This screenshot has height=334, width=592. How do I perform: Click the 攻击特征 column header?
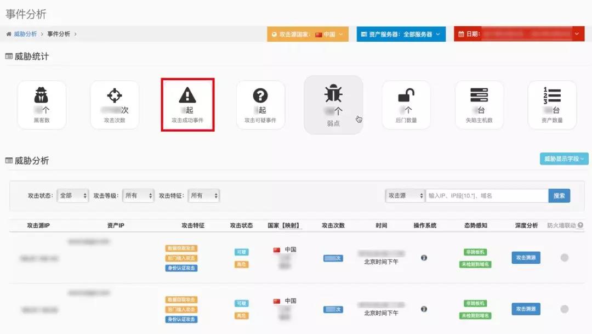(x=193, y=225)
